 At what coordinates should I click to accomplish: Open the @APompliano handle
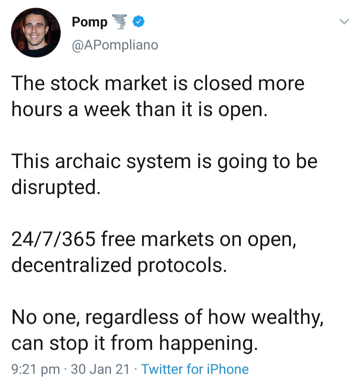tap(115, 45)
